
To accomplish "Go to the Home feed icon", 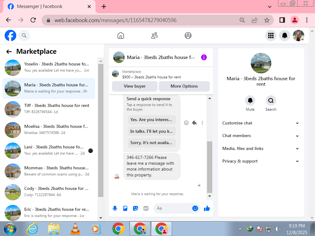I will (x=121, y=36).
